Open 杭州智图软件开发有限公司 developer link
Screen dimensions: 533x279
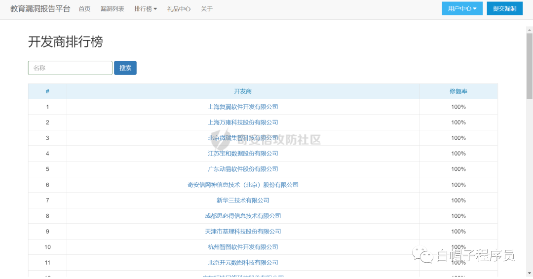(x=243, y=247)
